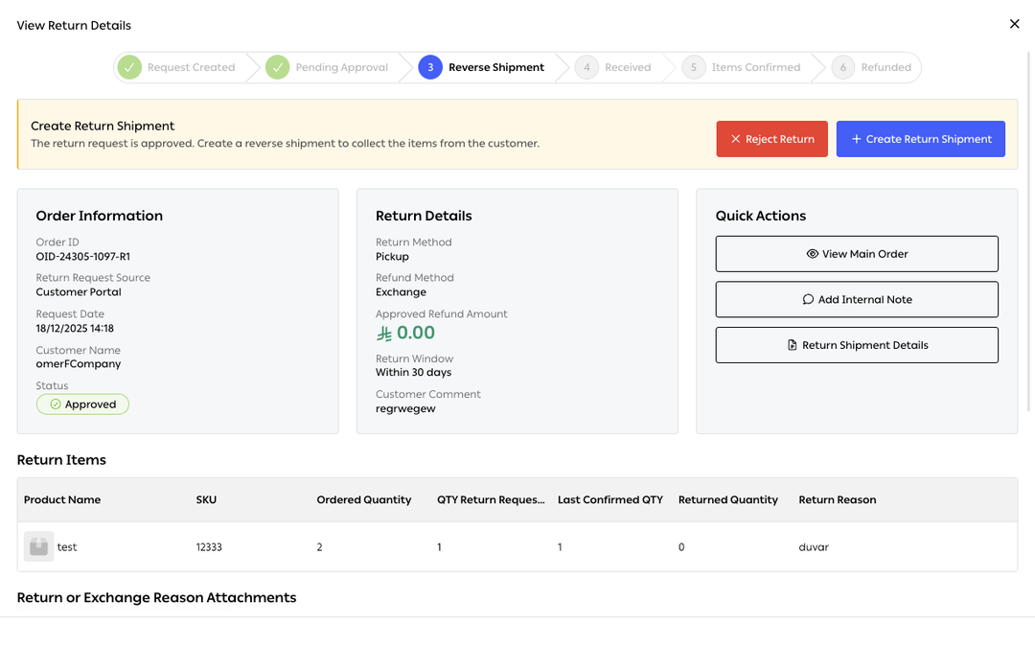The image size is (1035, 647).
Task: Reject the return with the red button
Action: tap(771, 139)
